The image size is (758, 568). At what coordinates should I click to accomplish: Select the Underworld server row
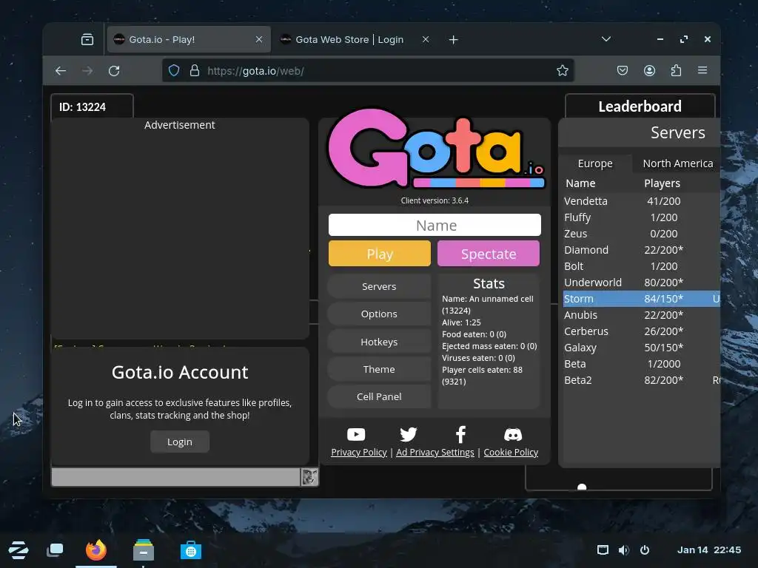point(642,283)
